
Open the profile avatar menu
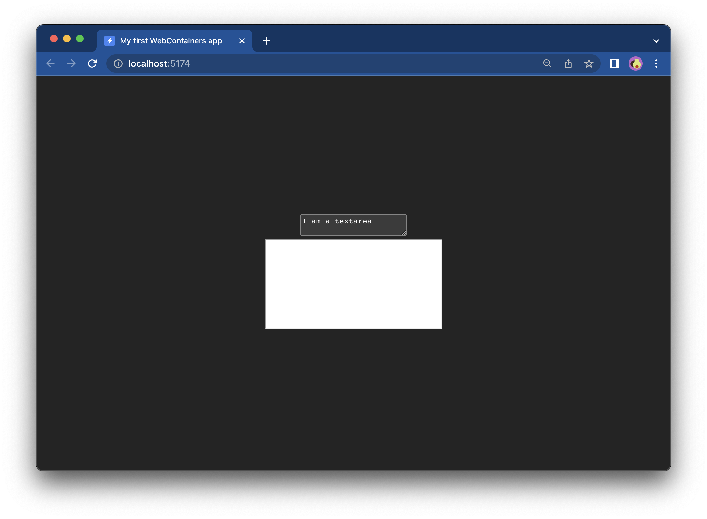point(636,63)
